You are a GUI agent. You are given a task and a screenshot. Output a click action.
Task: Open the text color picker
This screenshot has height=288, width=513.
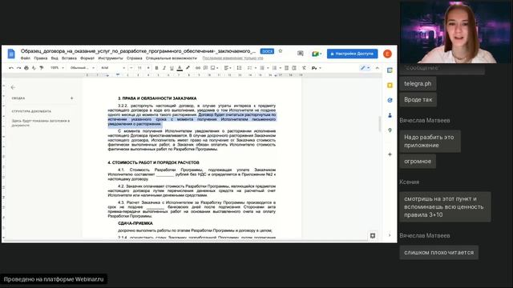[x=180, y=68]
